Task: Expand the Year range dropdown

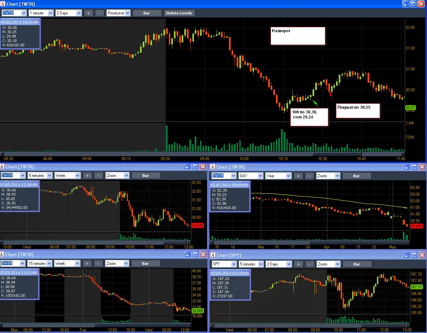Action: click(288, 176)
